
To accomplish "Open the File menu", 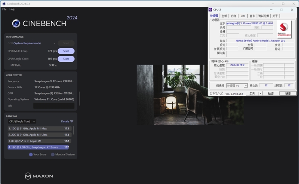I will [x=4, y=9].
